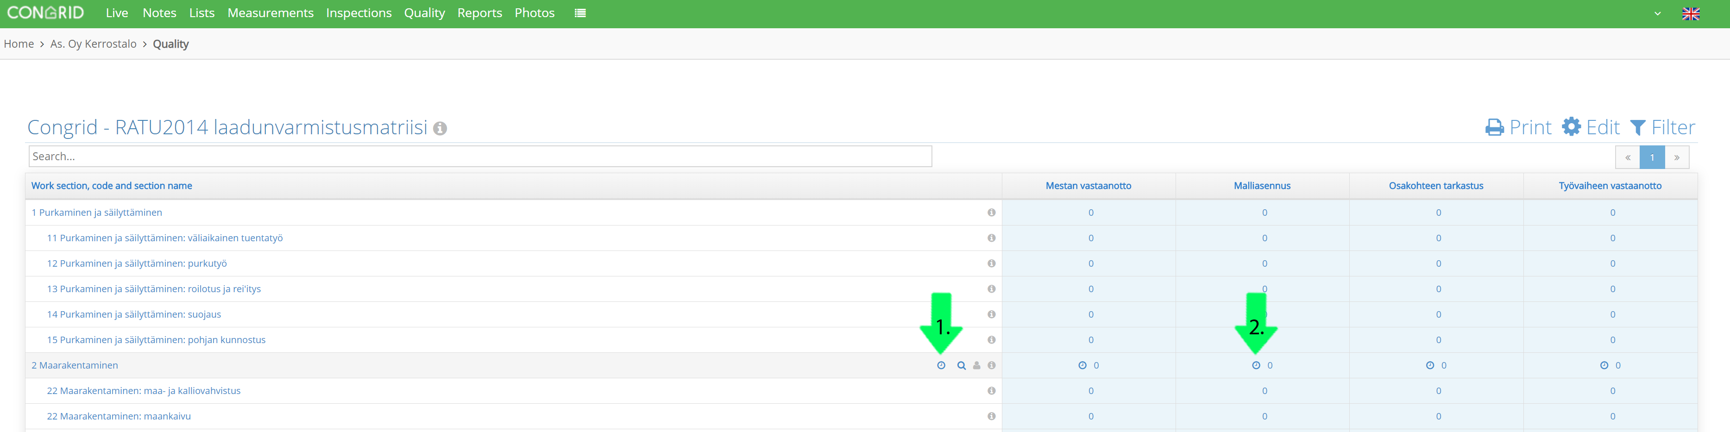Open row 2 Maarakentaminen
The image size is (1730, 432).
(75, 365)
